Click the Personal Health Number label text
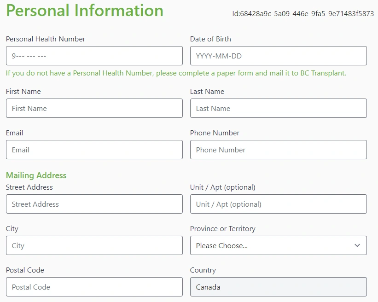The image size is (378, 302). point(46,39)
